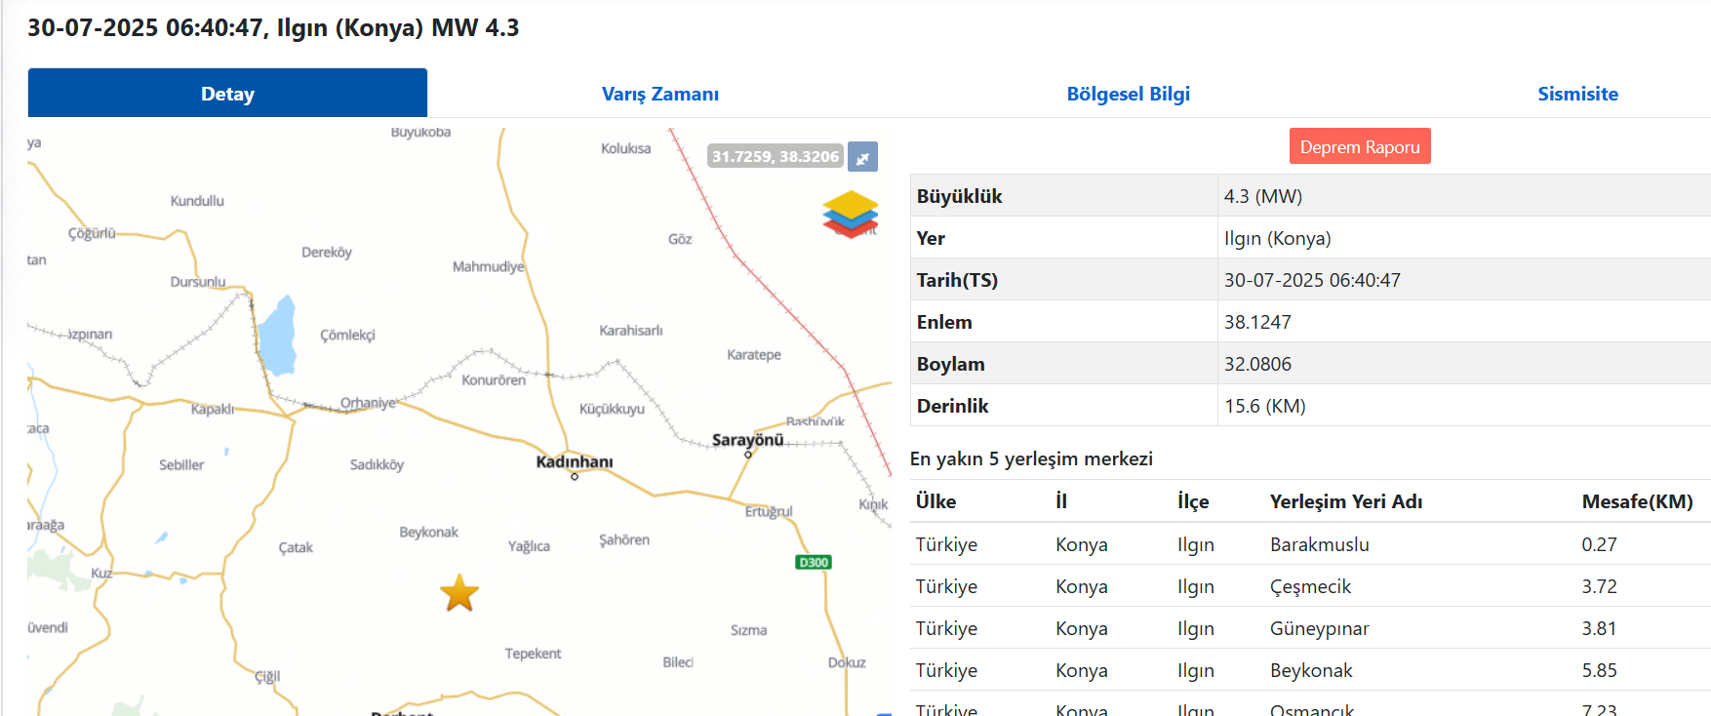The width and height of the screenshot is (1711, 716).
Task: Select the Barakmuslu settlement row
Action: point(1310,544)
